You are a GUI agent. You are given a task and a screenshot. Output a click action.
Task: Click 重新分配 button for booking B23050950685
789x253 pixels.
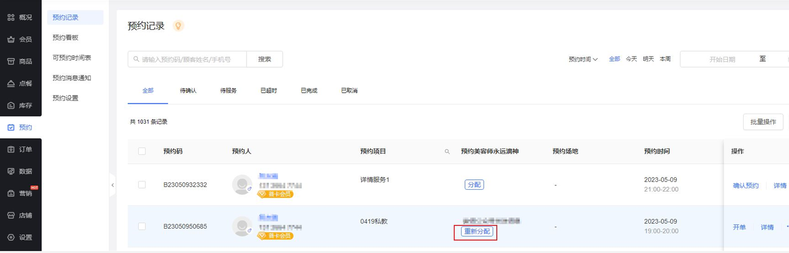click(x=477, y=232)
